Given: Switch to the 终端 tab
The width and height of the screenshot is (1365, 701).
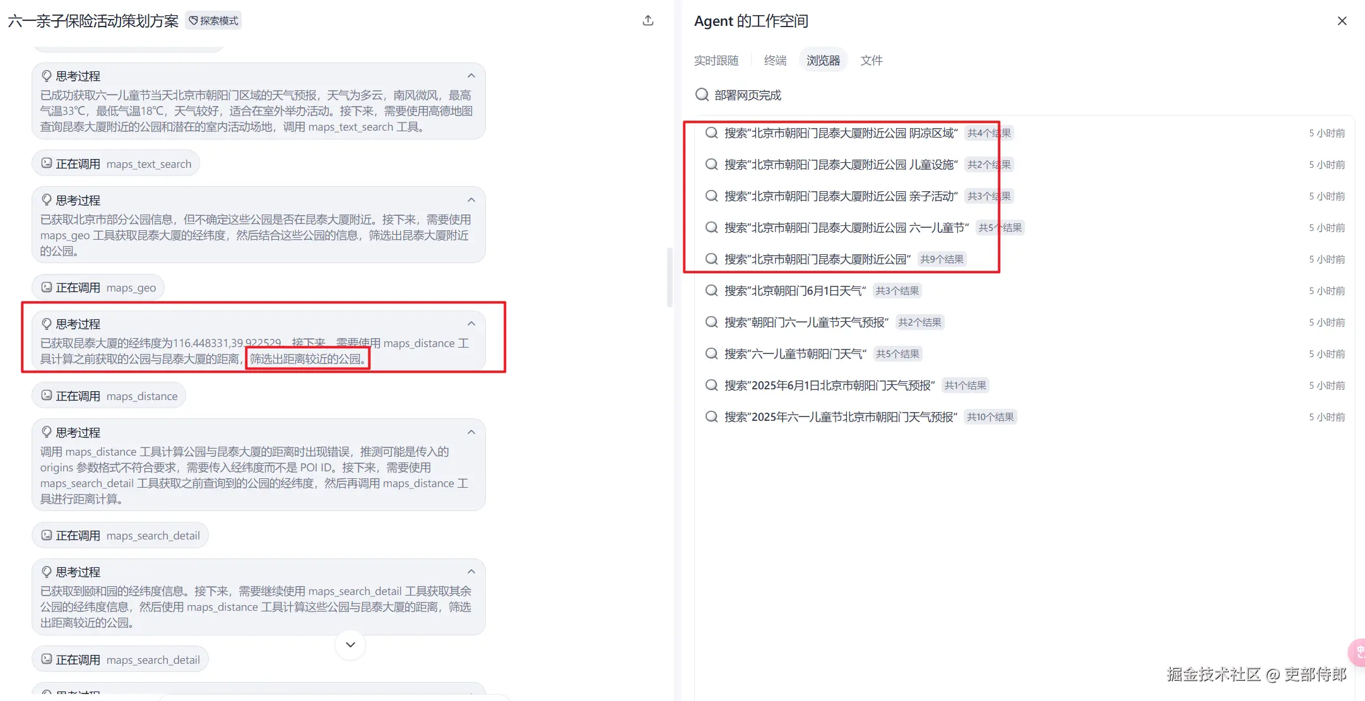Looking at the screenshot, I should click(775, 61).
